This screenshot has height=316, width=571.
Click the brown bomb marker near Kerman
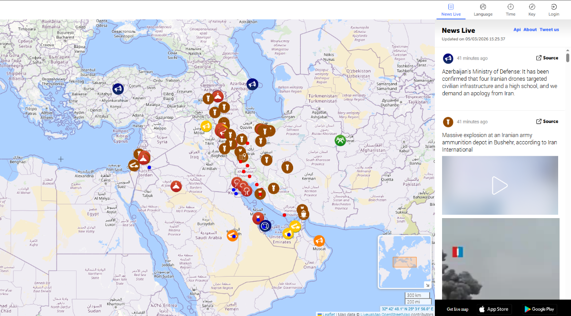tap(287, 167)
